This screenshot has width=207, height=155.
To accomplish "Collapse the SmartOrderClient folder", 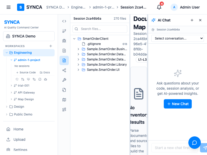I will click(x=75, y=39).
